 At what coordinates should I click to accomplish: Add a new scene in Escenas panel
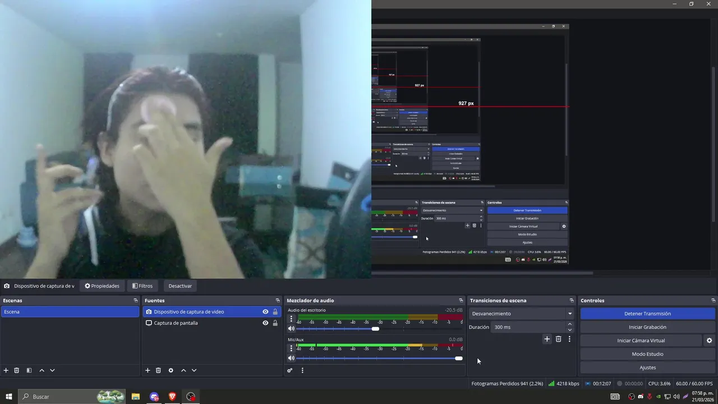[x=6, y=370]
